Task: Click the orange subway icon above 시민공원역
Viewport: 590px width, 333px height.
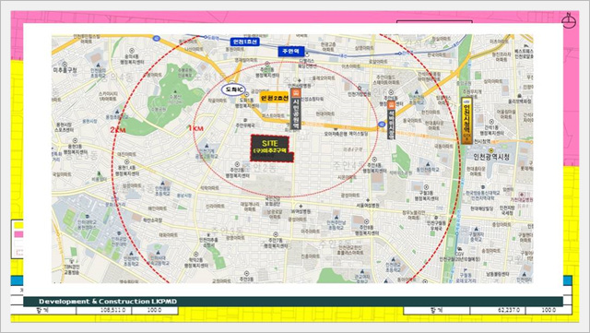Action: pyautogui.click(x=296, y=93)
